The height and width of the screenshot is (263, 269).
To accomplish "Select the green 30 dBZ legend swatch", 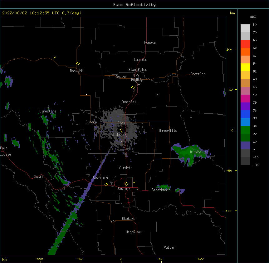I will [245, 130].
